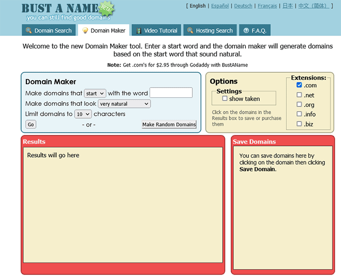
Task: Enable the .org extension checkbox
Action: [x=299, y=104]
